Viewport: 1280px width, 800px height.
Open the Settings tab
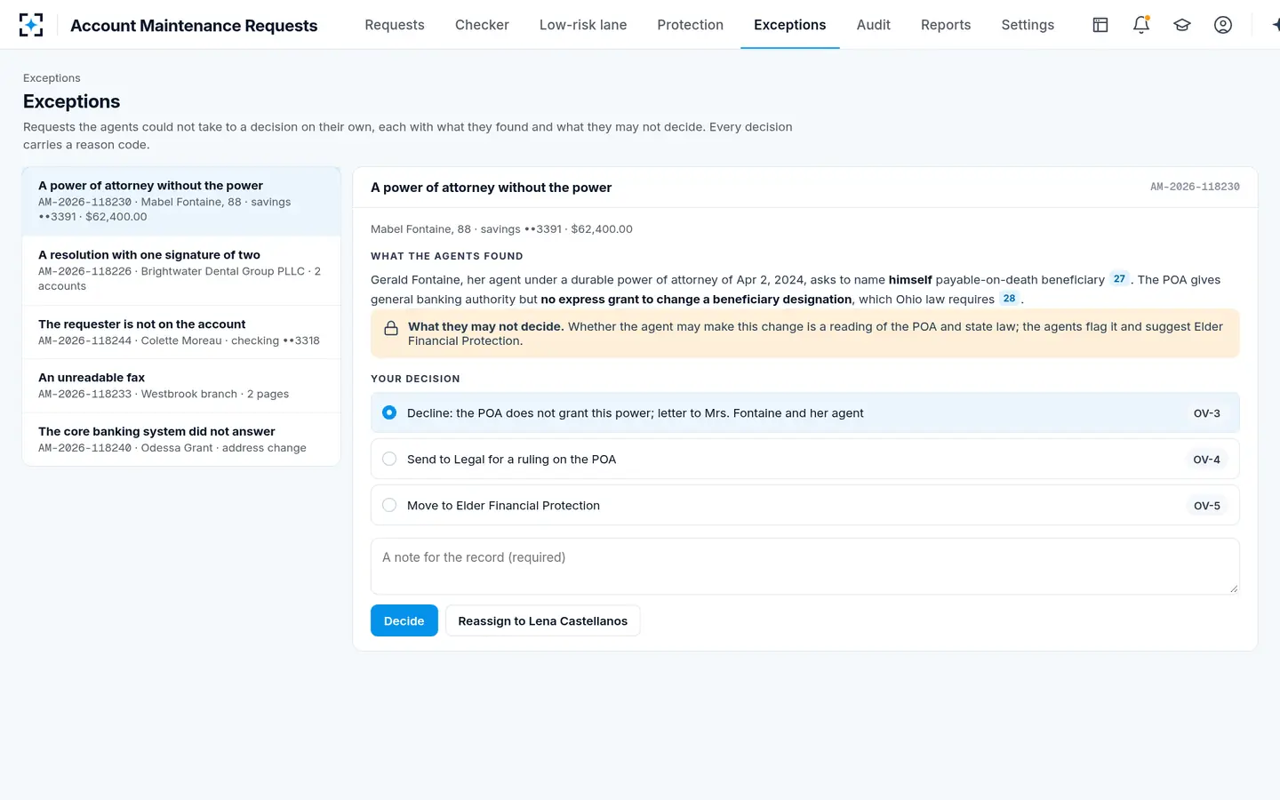click(1028, 25)
